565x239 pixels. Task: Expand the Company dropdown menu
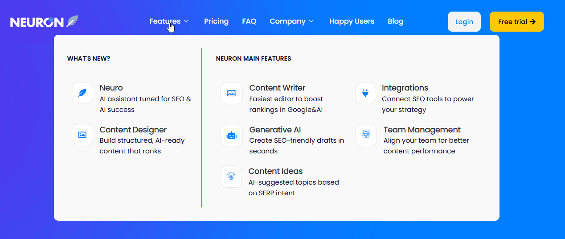pos(287,21)
